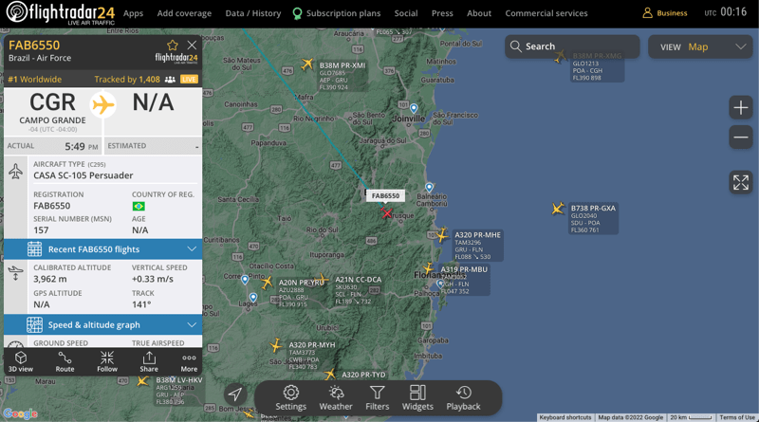The width and height of the screenshot is (759, 422).
Task: Click the Brazil flag under Country of Reg.
Action: 139,206
